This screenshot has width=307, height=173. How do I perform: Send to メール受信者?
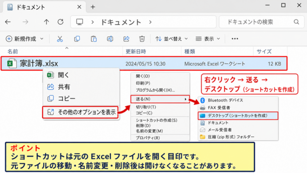[x=238, y=130]
